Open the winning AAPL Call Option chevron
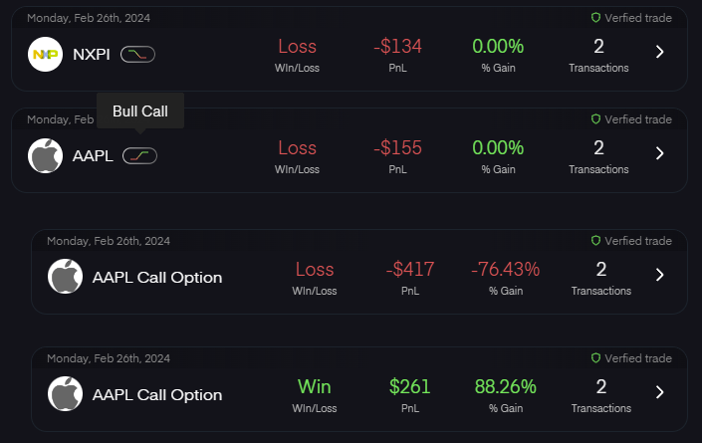The height and width of the screenshot is (443, 702). pyautogui.click(x=659, y=392)
